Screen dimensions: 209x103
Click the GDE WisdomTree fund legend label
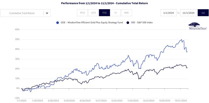pos(91,23)
